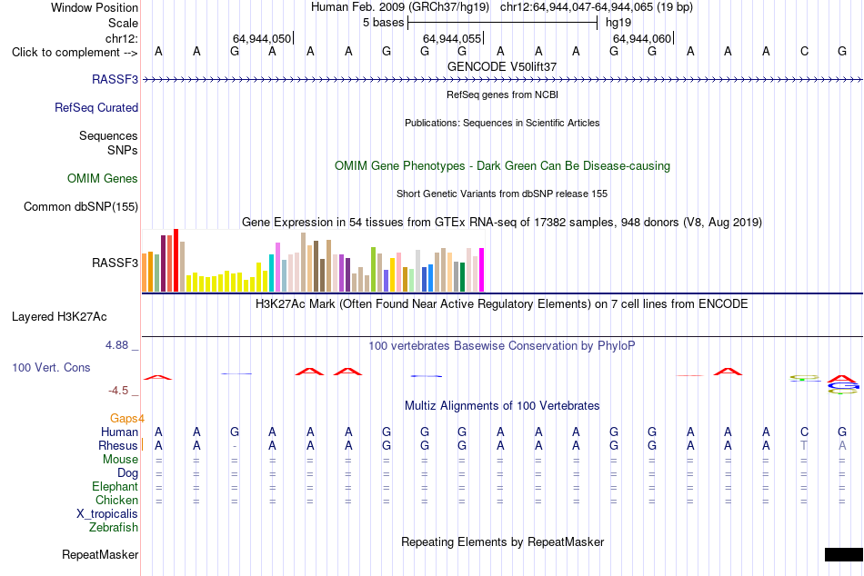Click the Layered H3K27Ac track label

click(59, 317)
